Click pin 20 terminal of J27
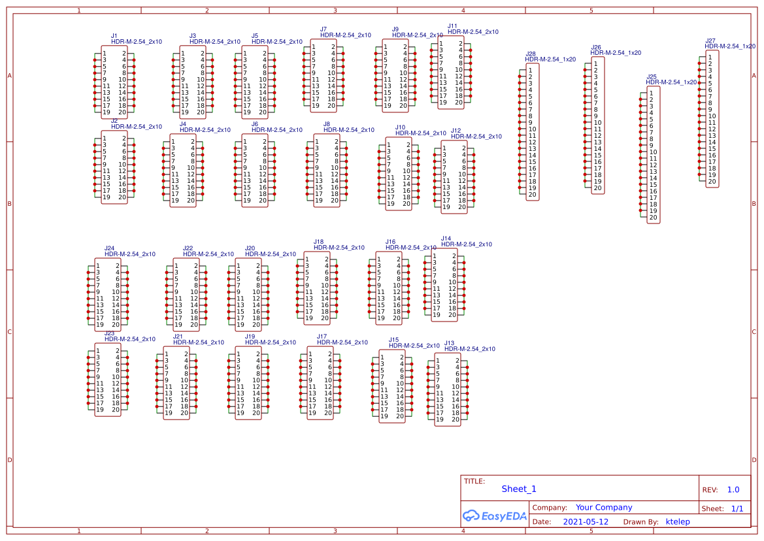Viewport: 764px width, 541px height. (x=701, y=180)
